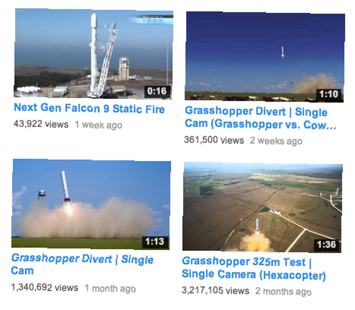
Task: Click the "1 month ago" upload date
Action: tap(110, 289)
